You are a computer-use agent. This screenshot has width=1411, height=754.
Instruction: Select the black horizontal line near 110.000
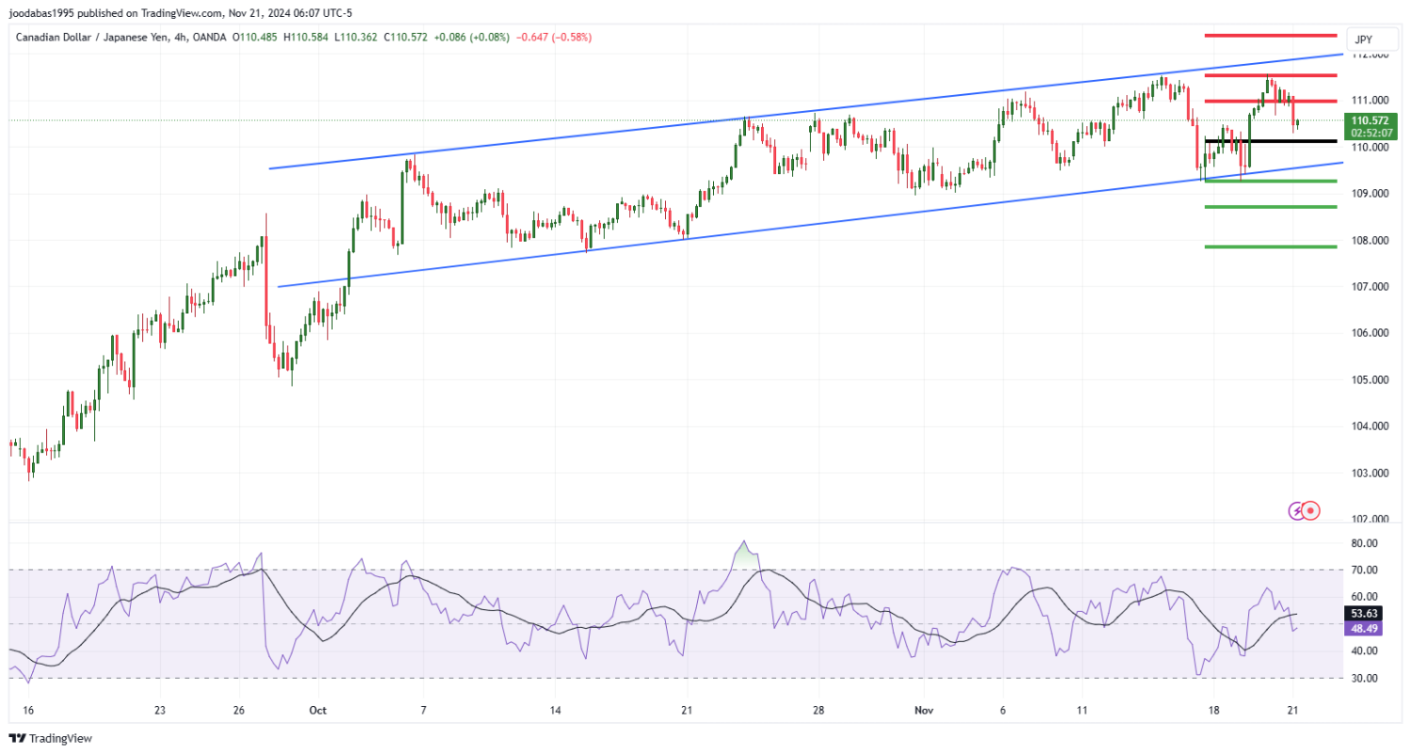(1270, 141)
